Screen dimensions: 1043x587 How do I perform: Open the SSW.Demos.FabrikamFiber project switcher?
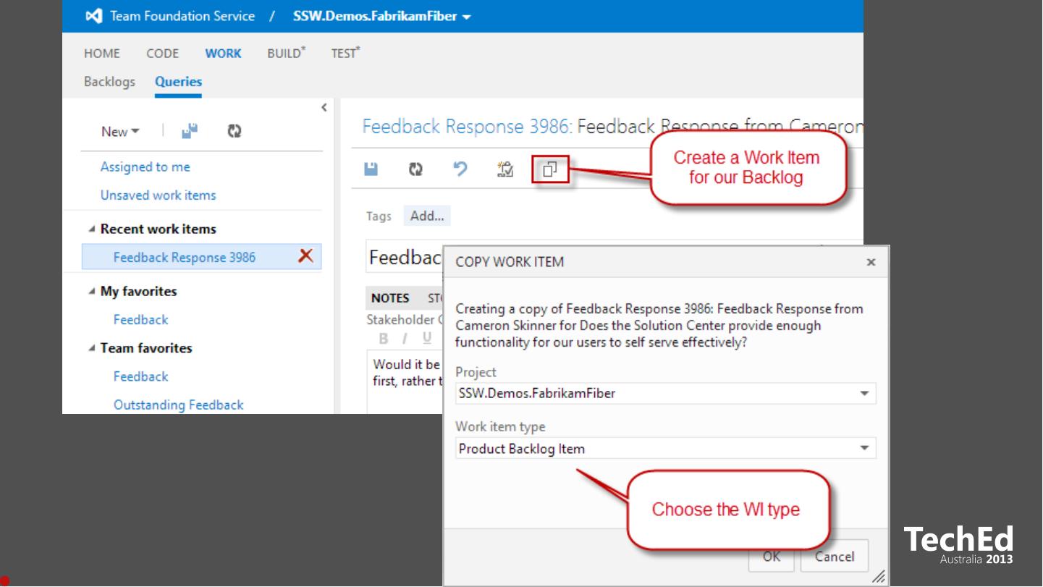[382, 16]
